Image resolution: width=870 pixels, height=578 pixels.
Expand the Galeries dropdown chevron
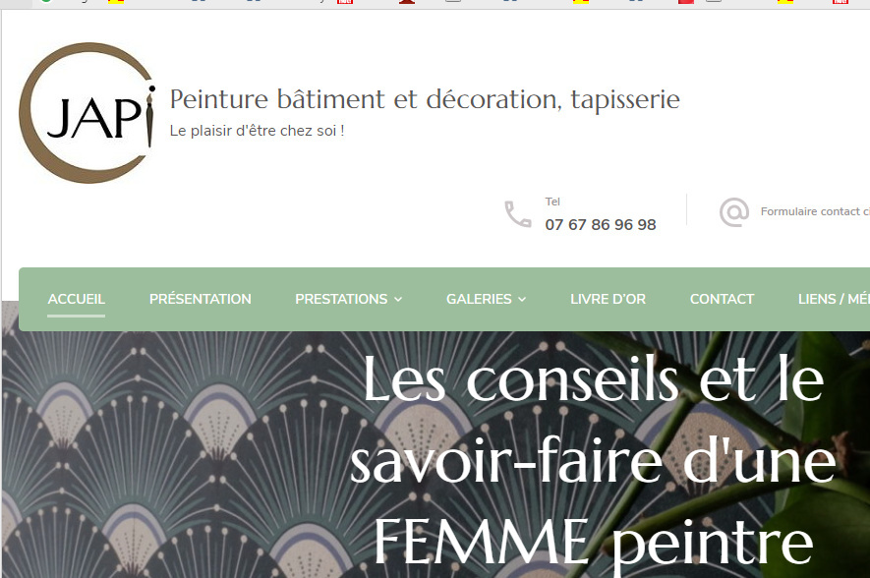point(522,300)
